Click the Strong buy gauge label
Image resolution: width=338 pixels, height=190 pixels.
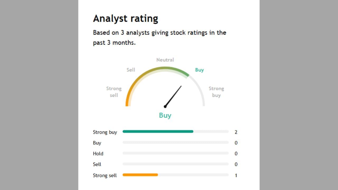(x=216, y=92)
